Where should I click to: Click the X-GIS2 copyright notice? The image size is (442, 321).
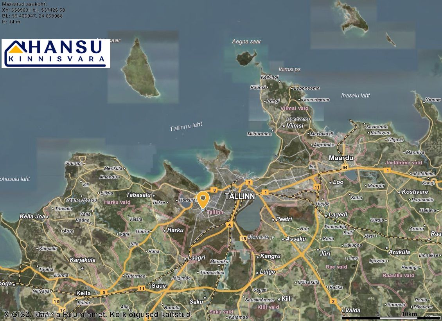click(x=98, y=314)
